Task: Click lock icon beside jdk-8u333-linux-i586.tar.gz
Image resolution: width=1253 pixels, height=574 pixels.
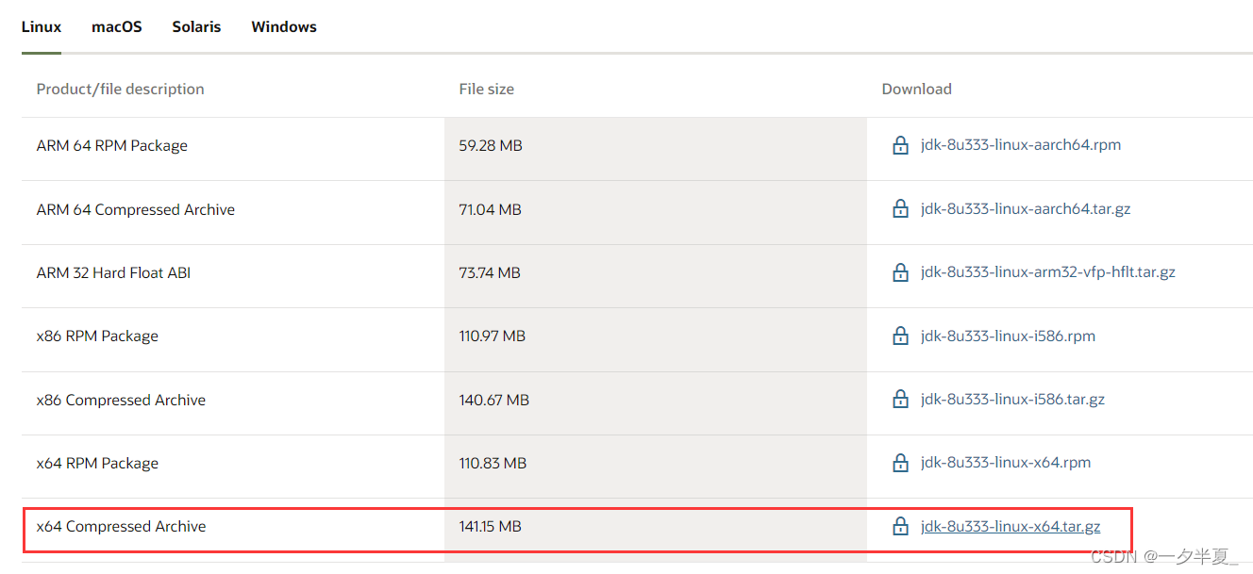Action: [900, 400]
